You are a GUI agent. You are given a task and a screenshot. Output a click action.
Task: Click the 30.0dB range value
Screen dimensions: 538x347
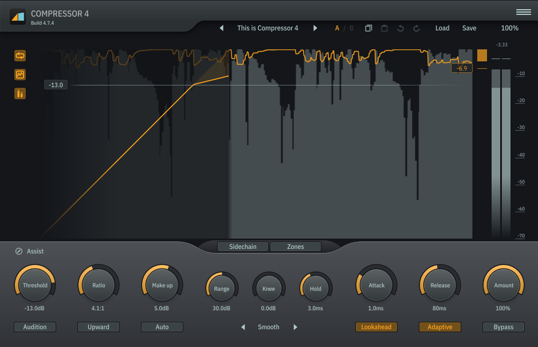[221, 308]
